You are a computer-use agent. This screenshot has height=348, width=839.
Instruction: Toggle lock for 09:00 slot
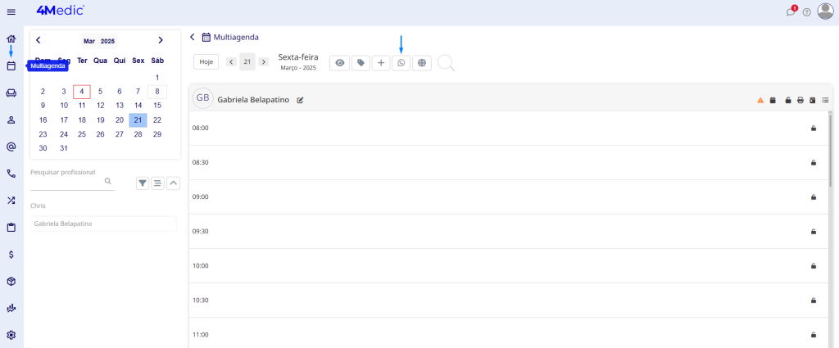[814, 197]
